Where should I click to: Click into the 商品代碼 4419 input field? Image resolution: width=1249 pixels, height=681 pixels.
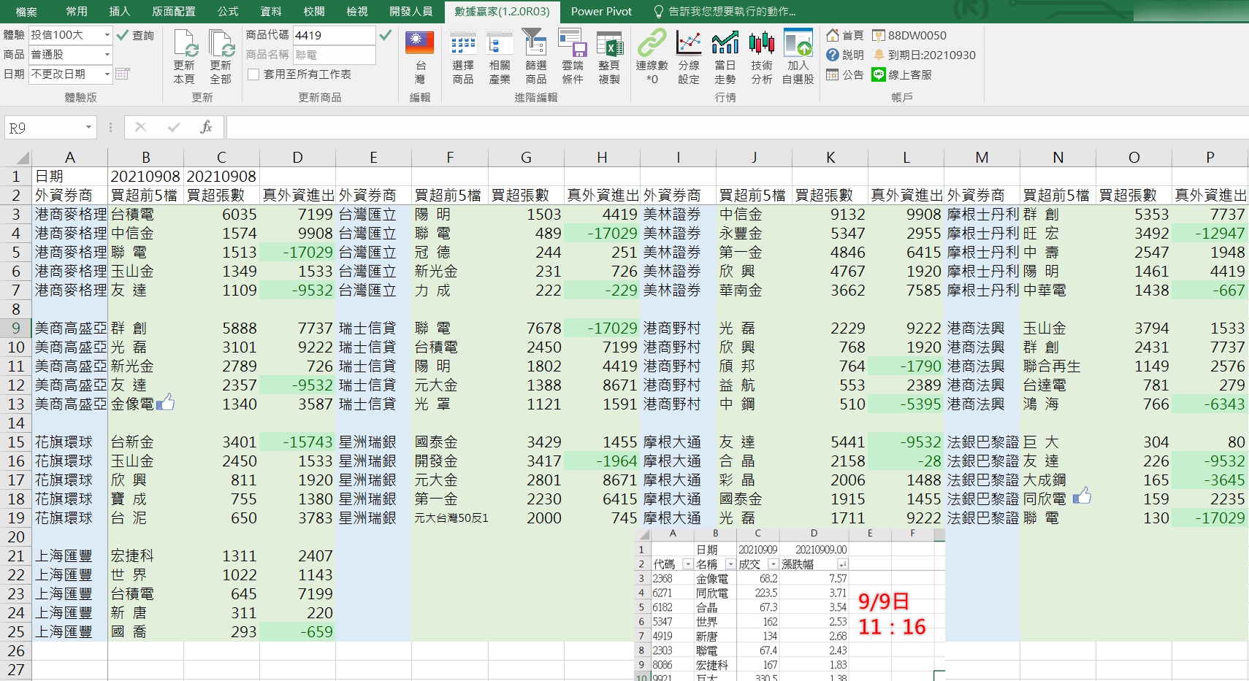pos(334,35)
